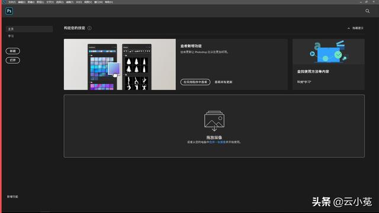Open the 编辑(E) Edit menu

(22, 2)
